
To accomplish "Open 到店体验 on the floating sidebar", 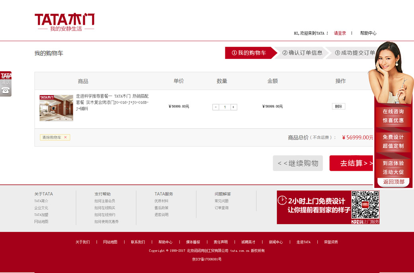I will click(x=393, y=168).
